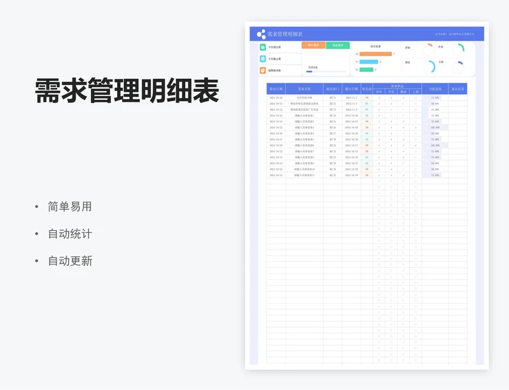509x390 pixels.
Task: Toggle 开发 checkbox in 请输入具体需求1 row
Action: point(391,116)
